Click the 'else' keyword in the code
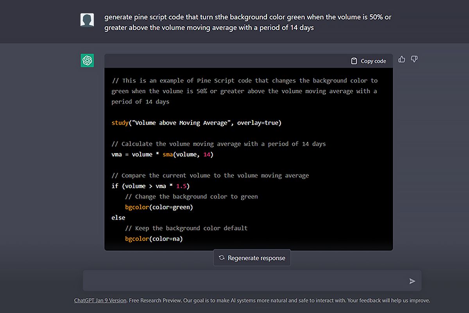This screenshot has height=313, width=469. [x=118, y=218]
